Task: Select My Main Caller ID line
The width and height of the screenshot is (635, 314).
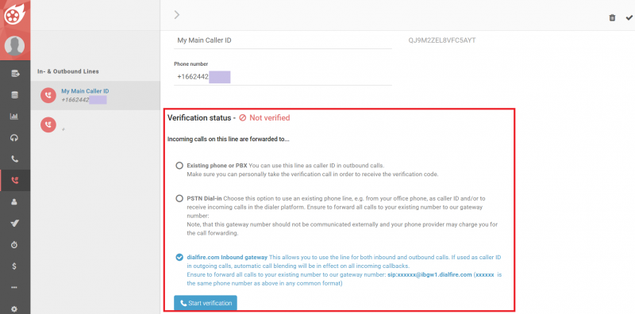Action: [x=95, y=95]
